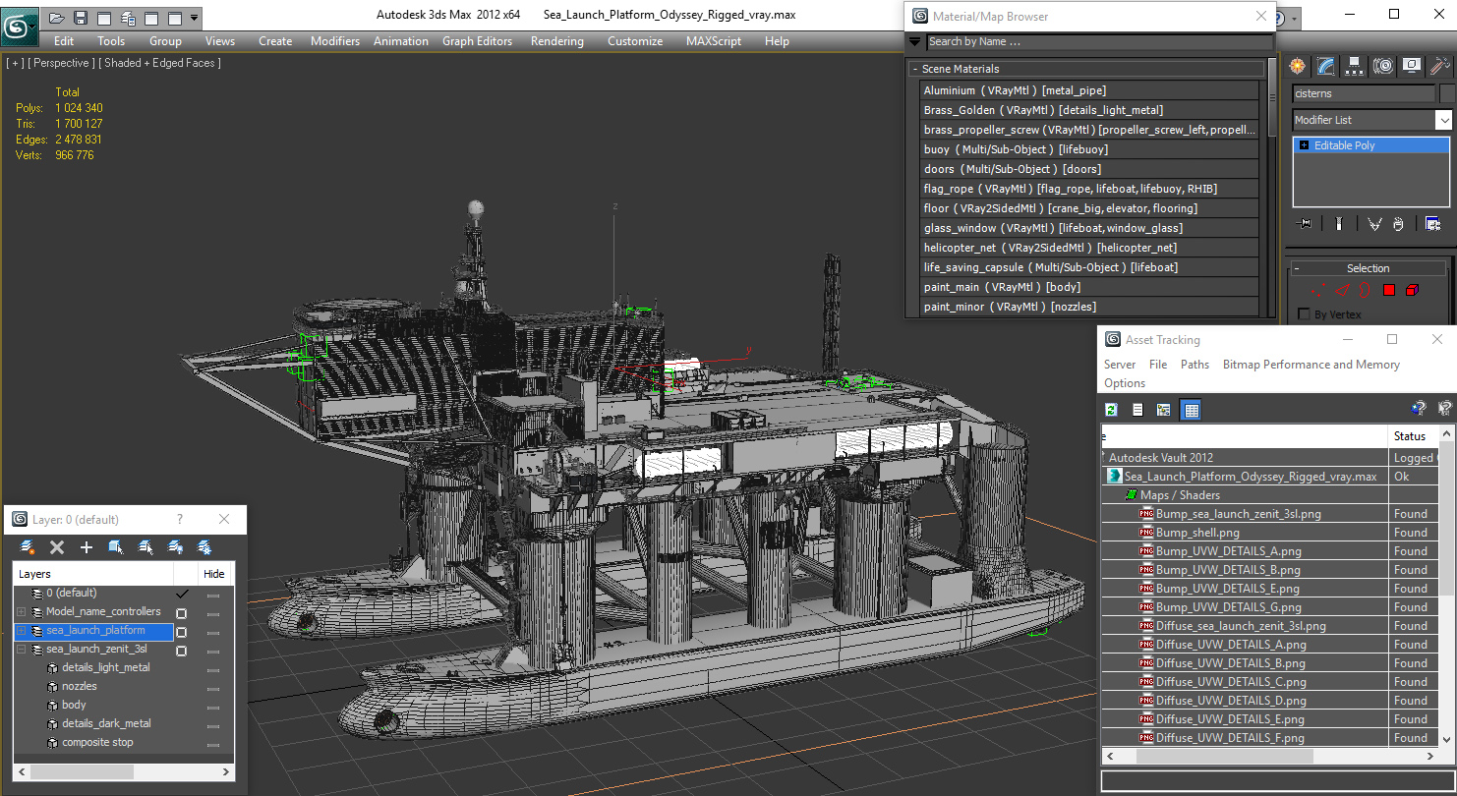Click Delete Layer X icon in Layer dialog

[57, 547]
